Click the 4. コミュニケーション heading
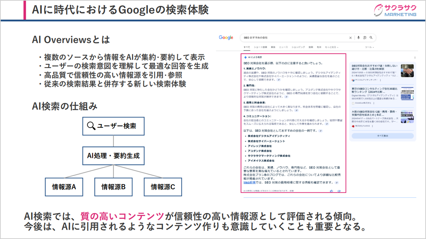This screenshot has height=239, width=426. [x=257, y=116]
